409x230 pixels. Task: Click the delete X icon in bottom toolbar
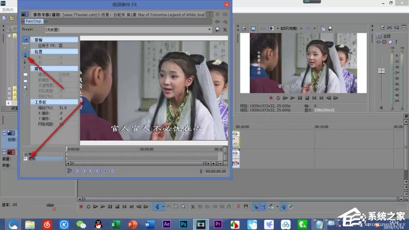(193, 207)
